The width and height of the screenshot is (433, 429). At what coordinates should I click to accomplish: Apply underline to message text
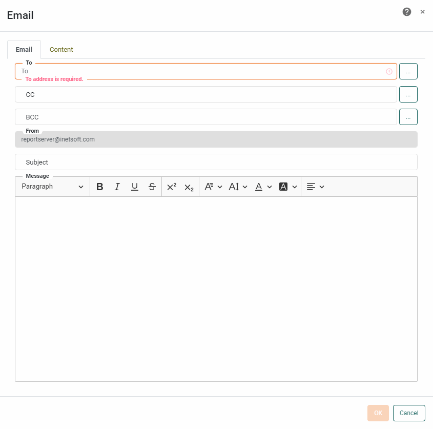pyautogui.click(x=134, y=186)
